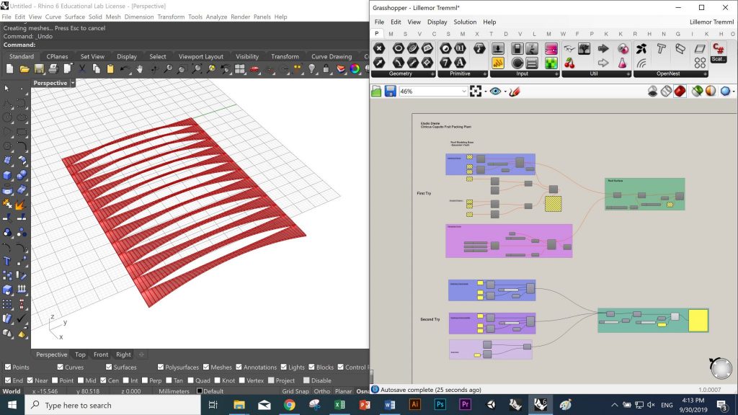Open the Perspective viewport dropdown arrow
This screenshot has height=415, width=738.
coord(74,83)
